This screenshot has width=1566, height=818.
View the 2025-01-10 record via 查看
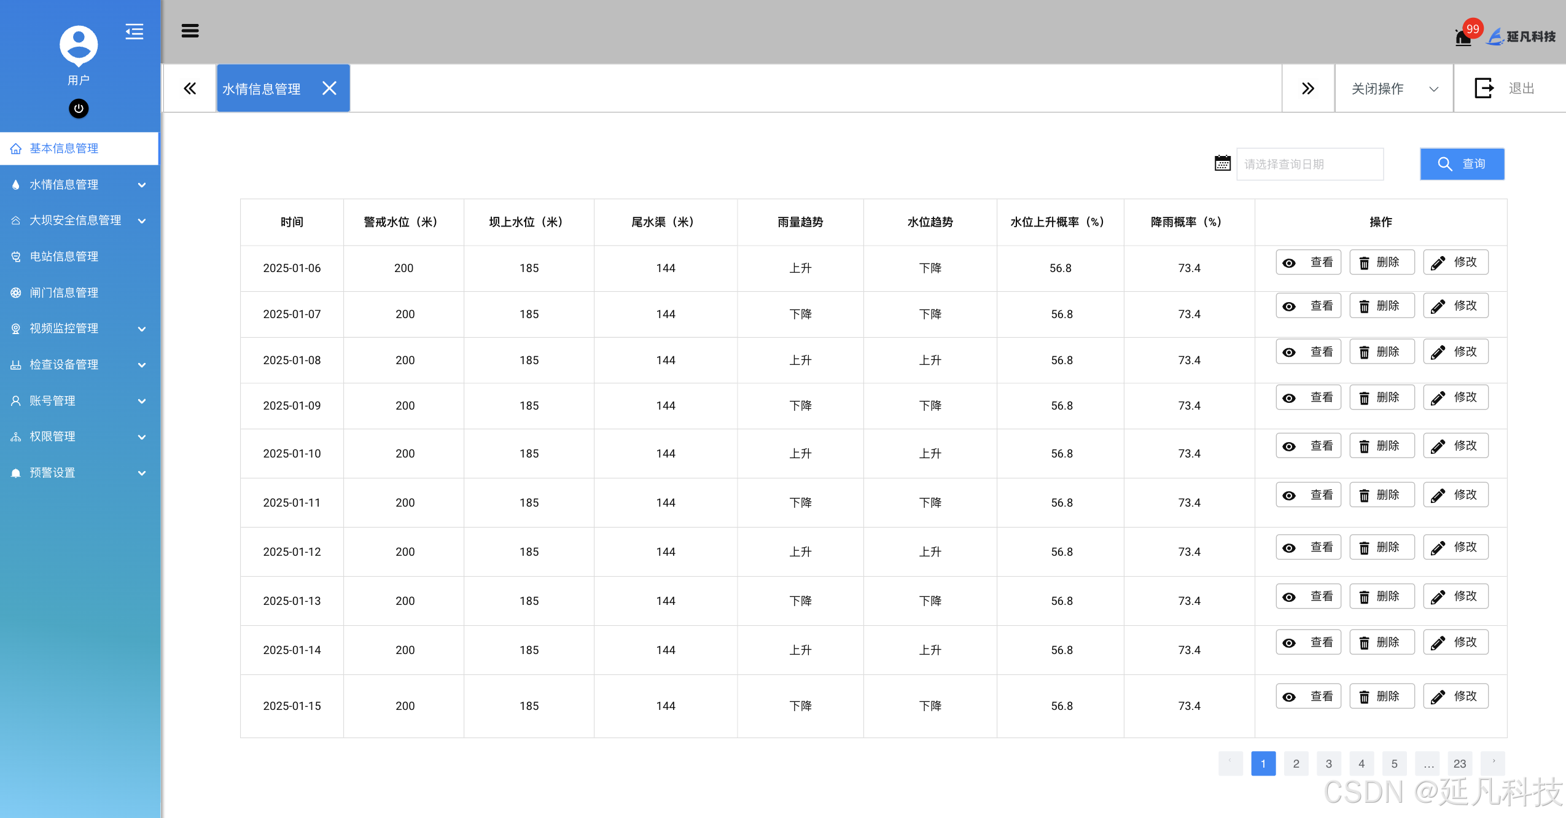1308,446
